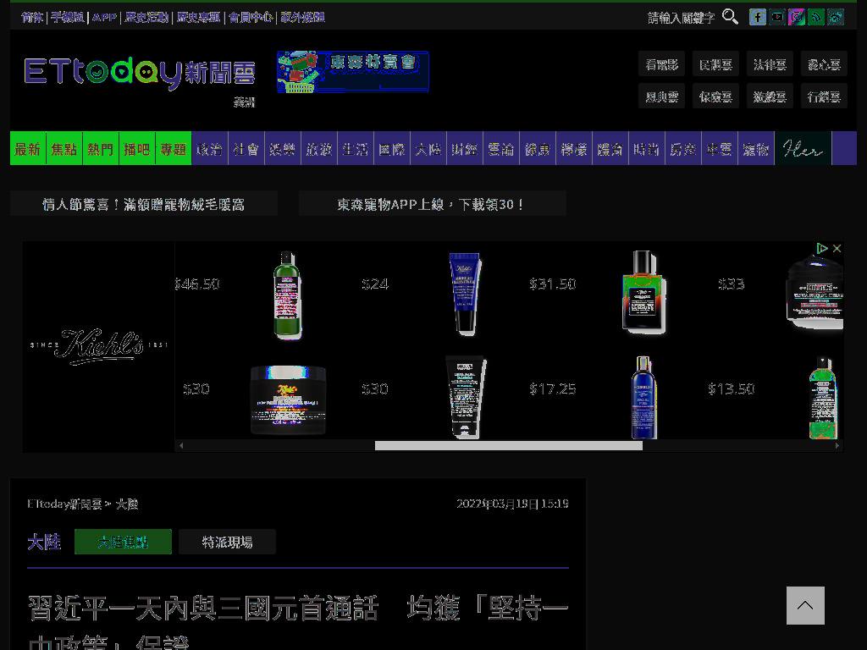Select 雲論 in navigation bar
The width and height of the screenshot is (867, 650).
[x=501, y=149]
